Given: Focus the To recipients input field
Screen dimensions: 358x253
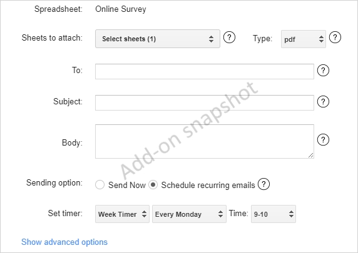Looking at the screenshot, I should (x=205, y=72).
